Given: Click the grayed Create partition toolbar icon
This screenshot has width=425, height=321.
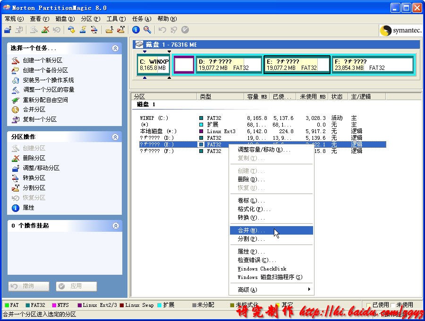Looking at the screenshot, I should [x=34, y=30].
